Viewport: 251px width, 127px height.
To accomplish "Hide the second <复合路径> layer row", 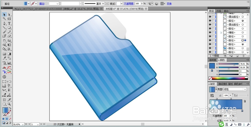I will pyautogui.click(x=210, y=25).
